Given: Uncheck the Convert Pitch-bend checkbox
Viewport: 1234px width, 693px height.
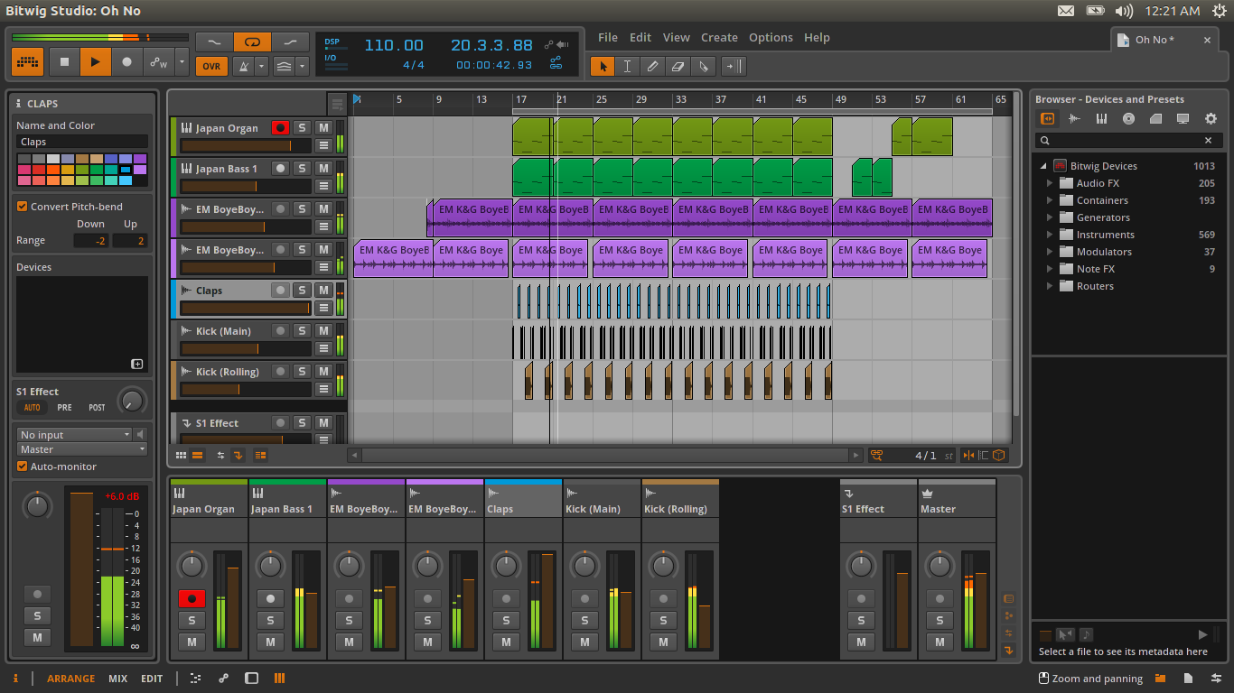Looking at the screenshot, I should click(23, 207).
